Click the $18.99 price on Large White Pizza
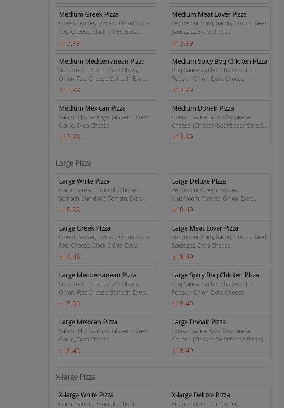This screenshot has height=408, width=284. (70, 210)
